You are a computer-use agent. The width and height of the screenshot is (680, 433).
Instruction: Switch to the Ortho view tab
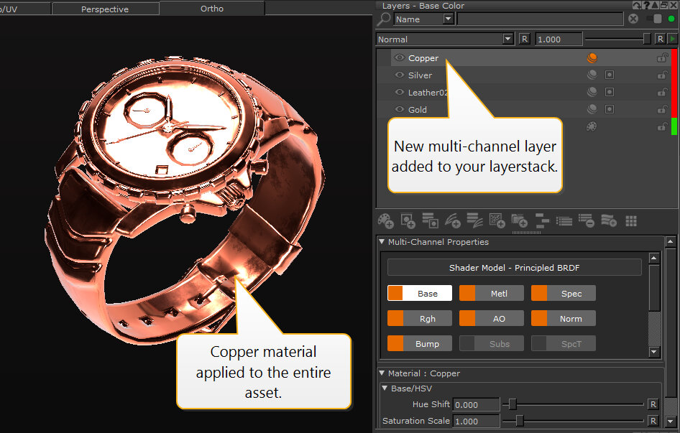tap(212, 9)
